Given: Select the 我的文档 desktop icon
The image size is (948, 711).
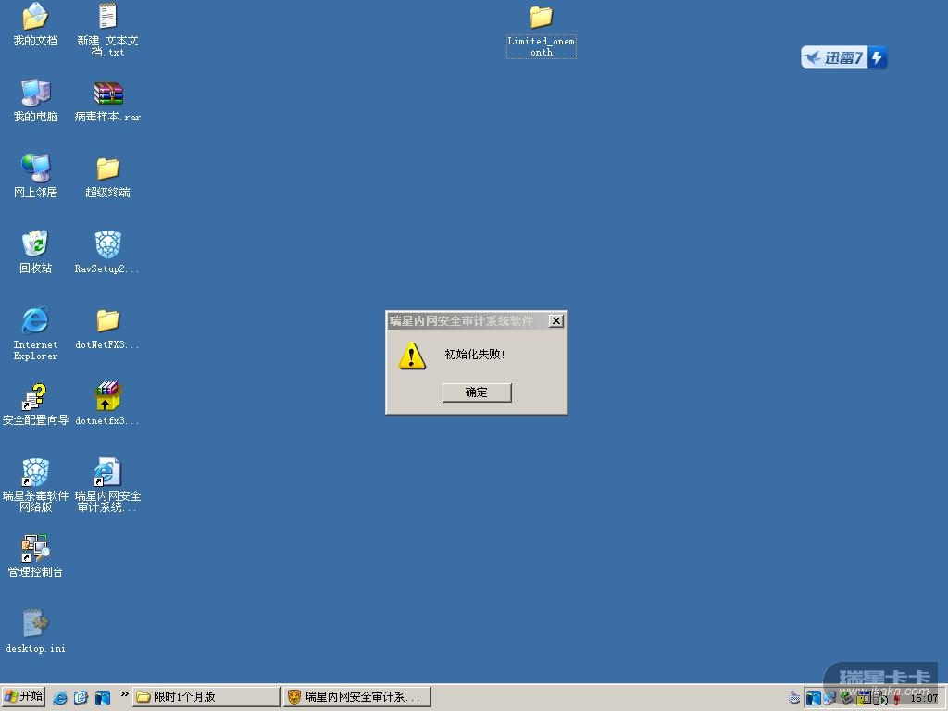Looking at the screenshot, I should (35, 18).
